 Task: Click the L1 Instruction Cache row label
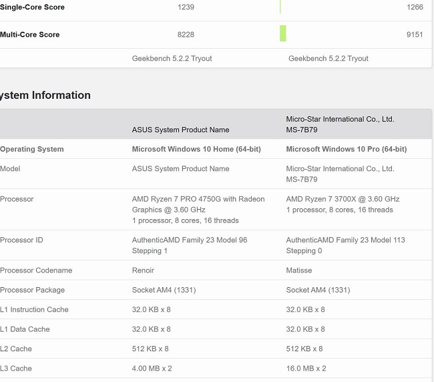click(x=34, y=309)
